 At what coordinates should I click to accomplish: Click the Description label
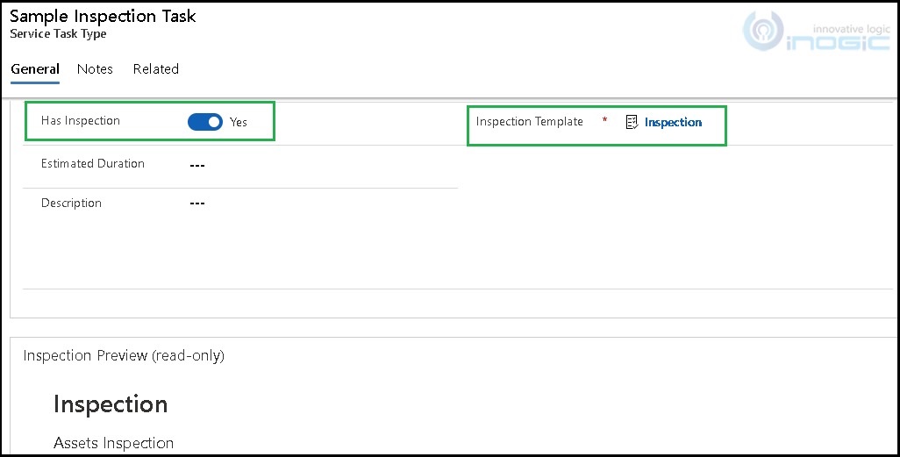[71, 204]
